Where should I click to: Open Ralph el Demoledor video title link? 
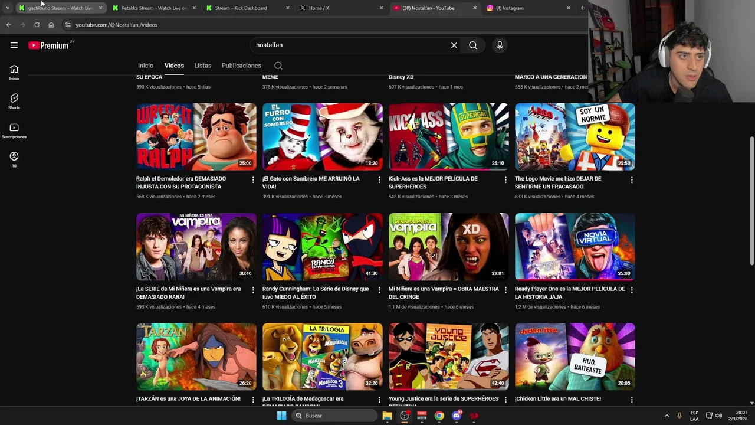181,182
